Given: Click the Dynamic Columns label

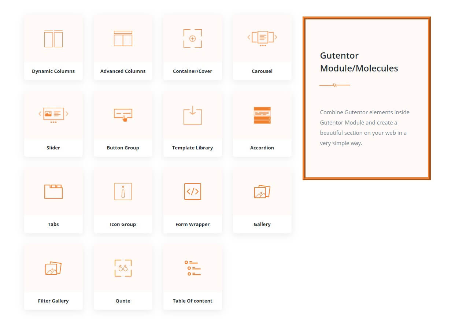Looking at the screenshot, I should (x=53, y=71).
